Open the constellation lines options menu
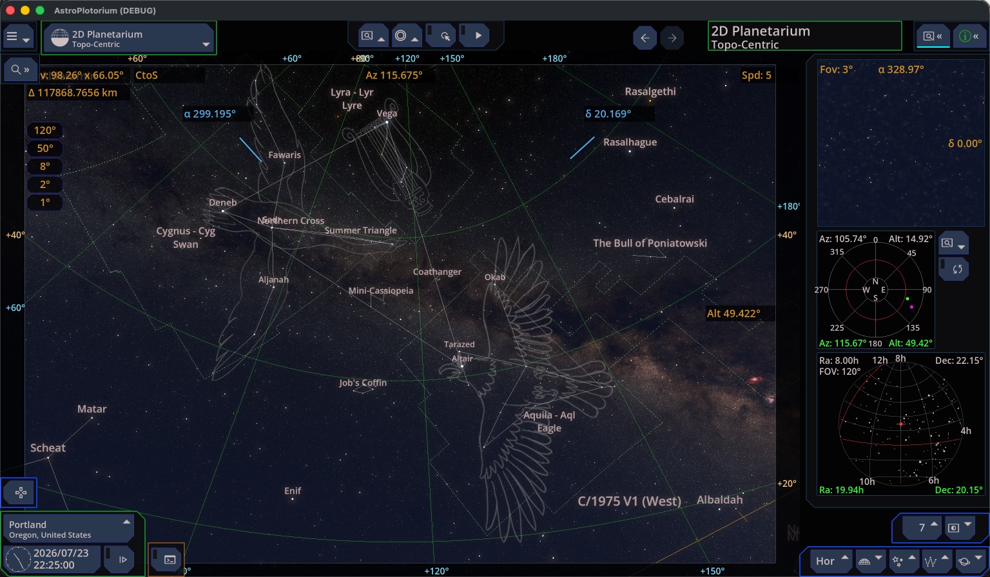The height and width of the screenshot is (577, 990). point(937,561)
